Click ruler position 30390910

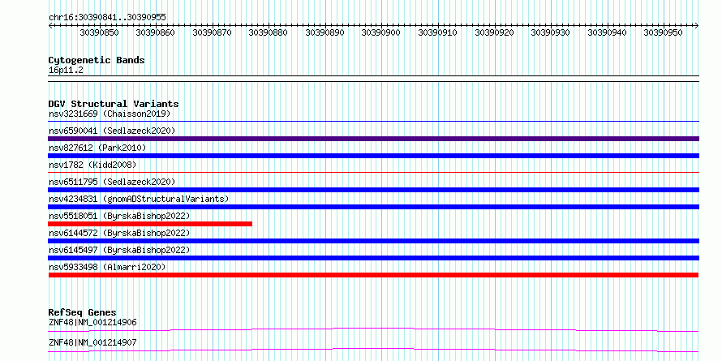(438, 32)
